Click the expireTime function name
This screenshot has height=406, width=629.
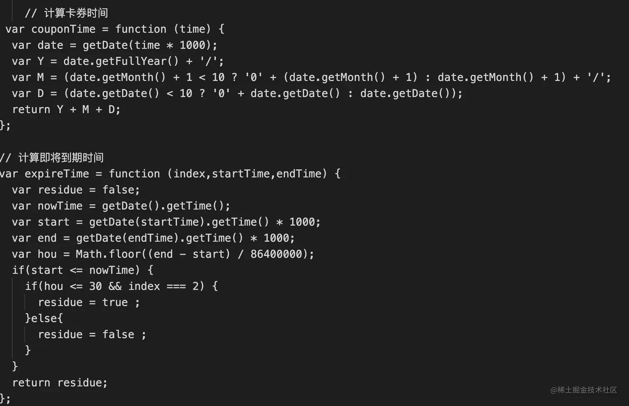click(57, 174)
